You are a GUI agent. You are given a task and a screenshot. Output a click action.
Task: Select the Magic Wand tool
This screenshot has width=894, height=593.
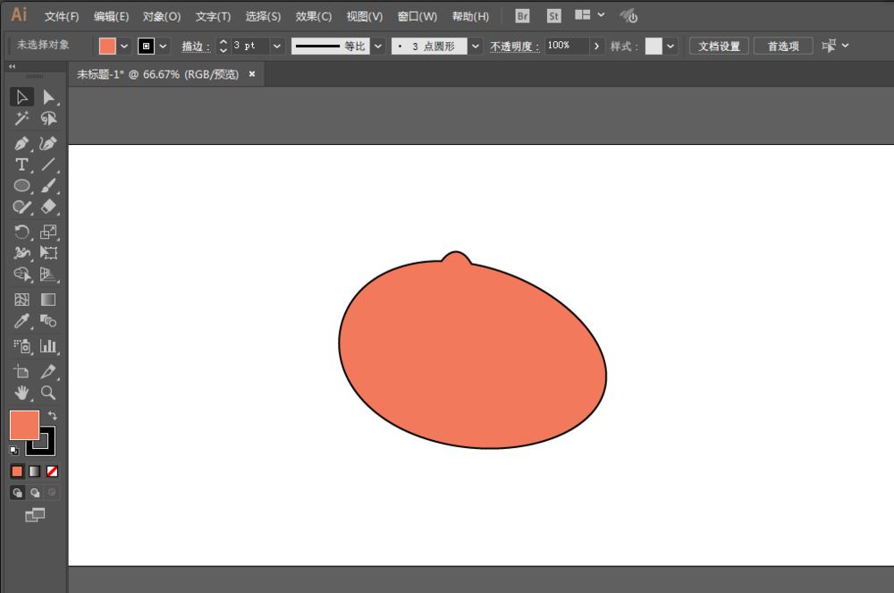tap(21, 119)
